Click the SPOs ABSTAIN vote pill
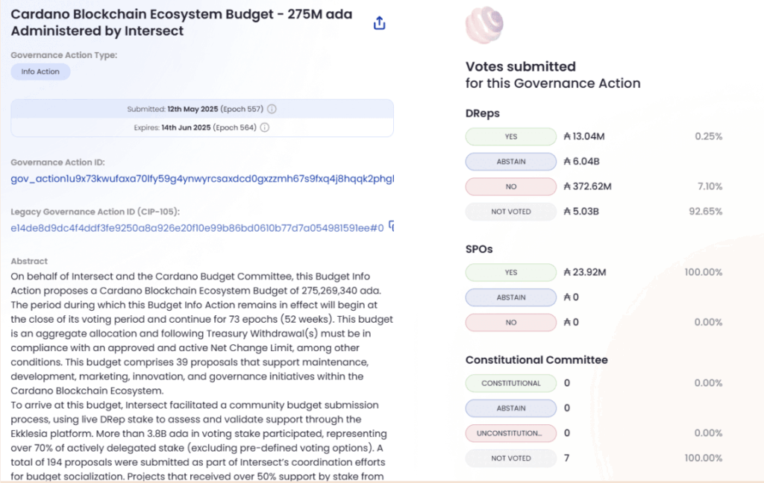 point(510,297)
